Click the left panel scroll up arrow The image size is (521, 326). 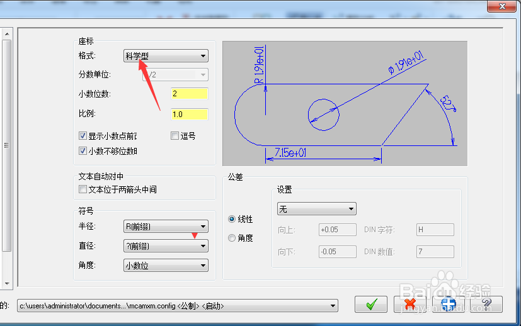pyautogui.click(x=7, y=34)
